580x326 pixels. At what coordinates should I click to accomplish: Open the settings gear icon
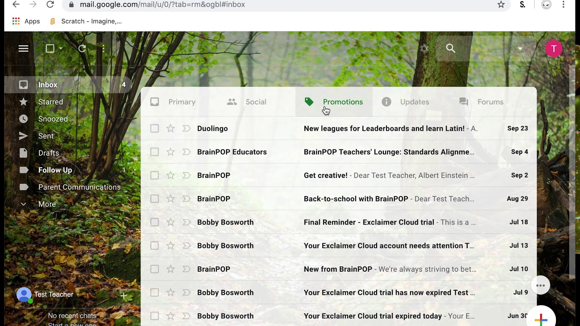point(424,48)
